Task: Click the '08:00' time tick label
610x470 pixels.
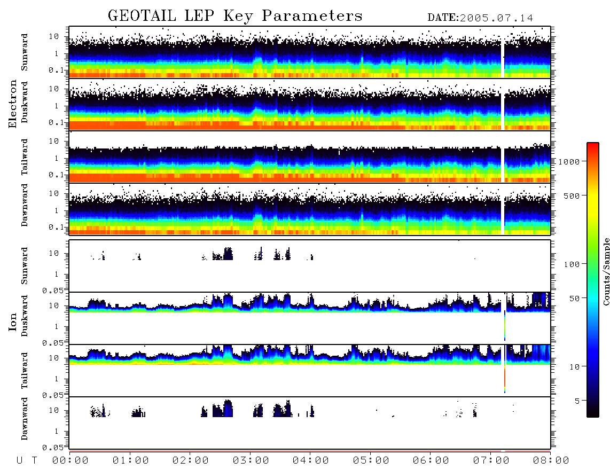Action: coord(551,460)
